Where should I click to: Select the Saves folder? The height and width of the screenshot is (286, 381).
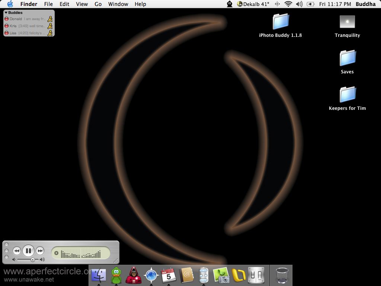(347, 62)
